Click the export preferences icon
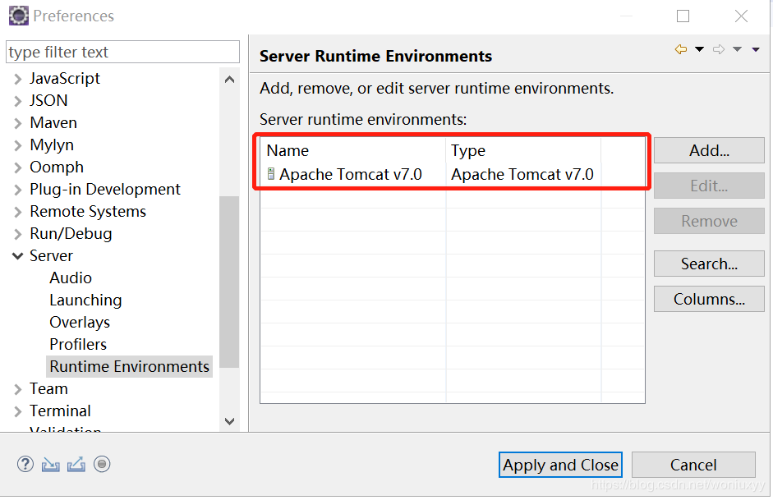This screenshot has height=500, width=773. 76,465
